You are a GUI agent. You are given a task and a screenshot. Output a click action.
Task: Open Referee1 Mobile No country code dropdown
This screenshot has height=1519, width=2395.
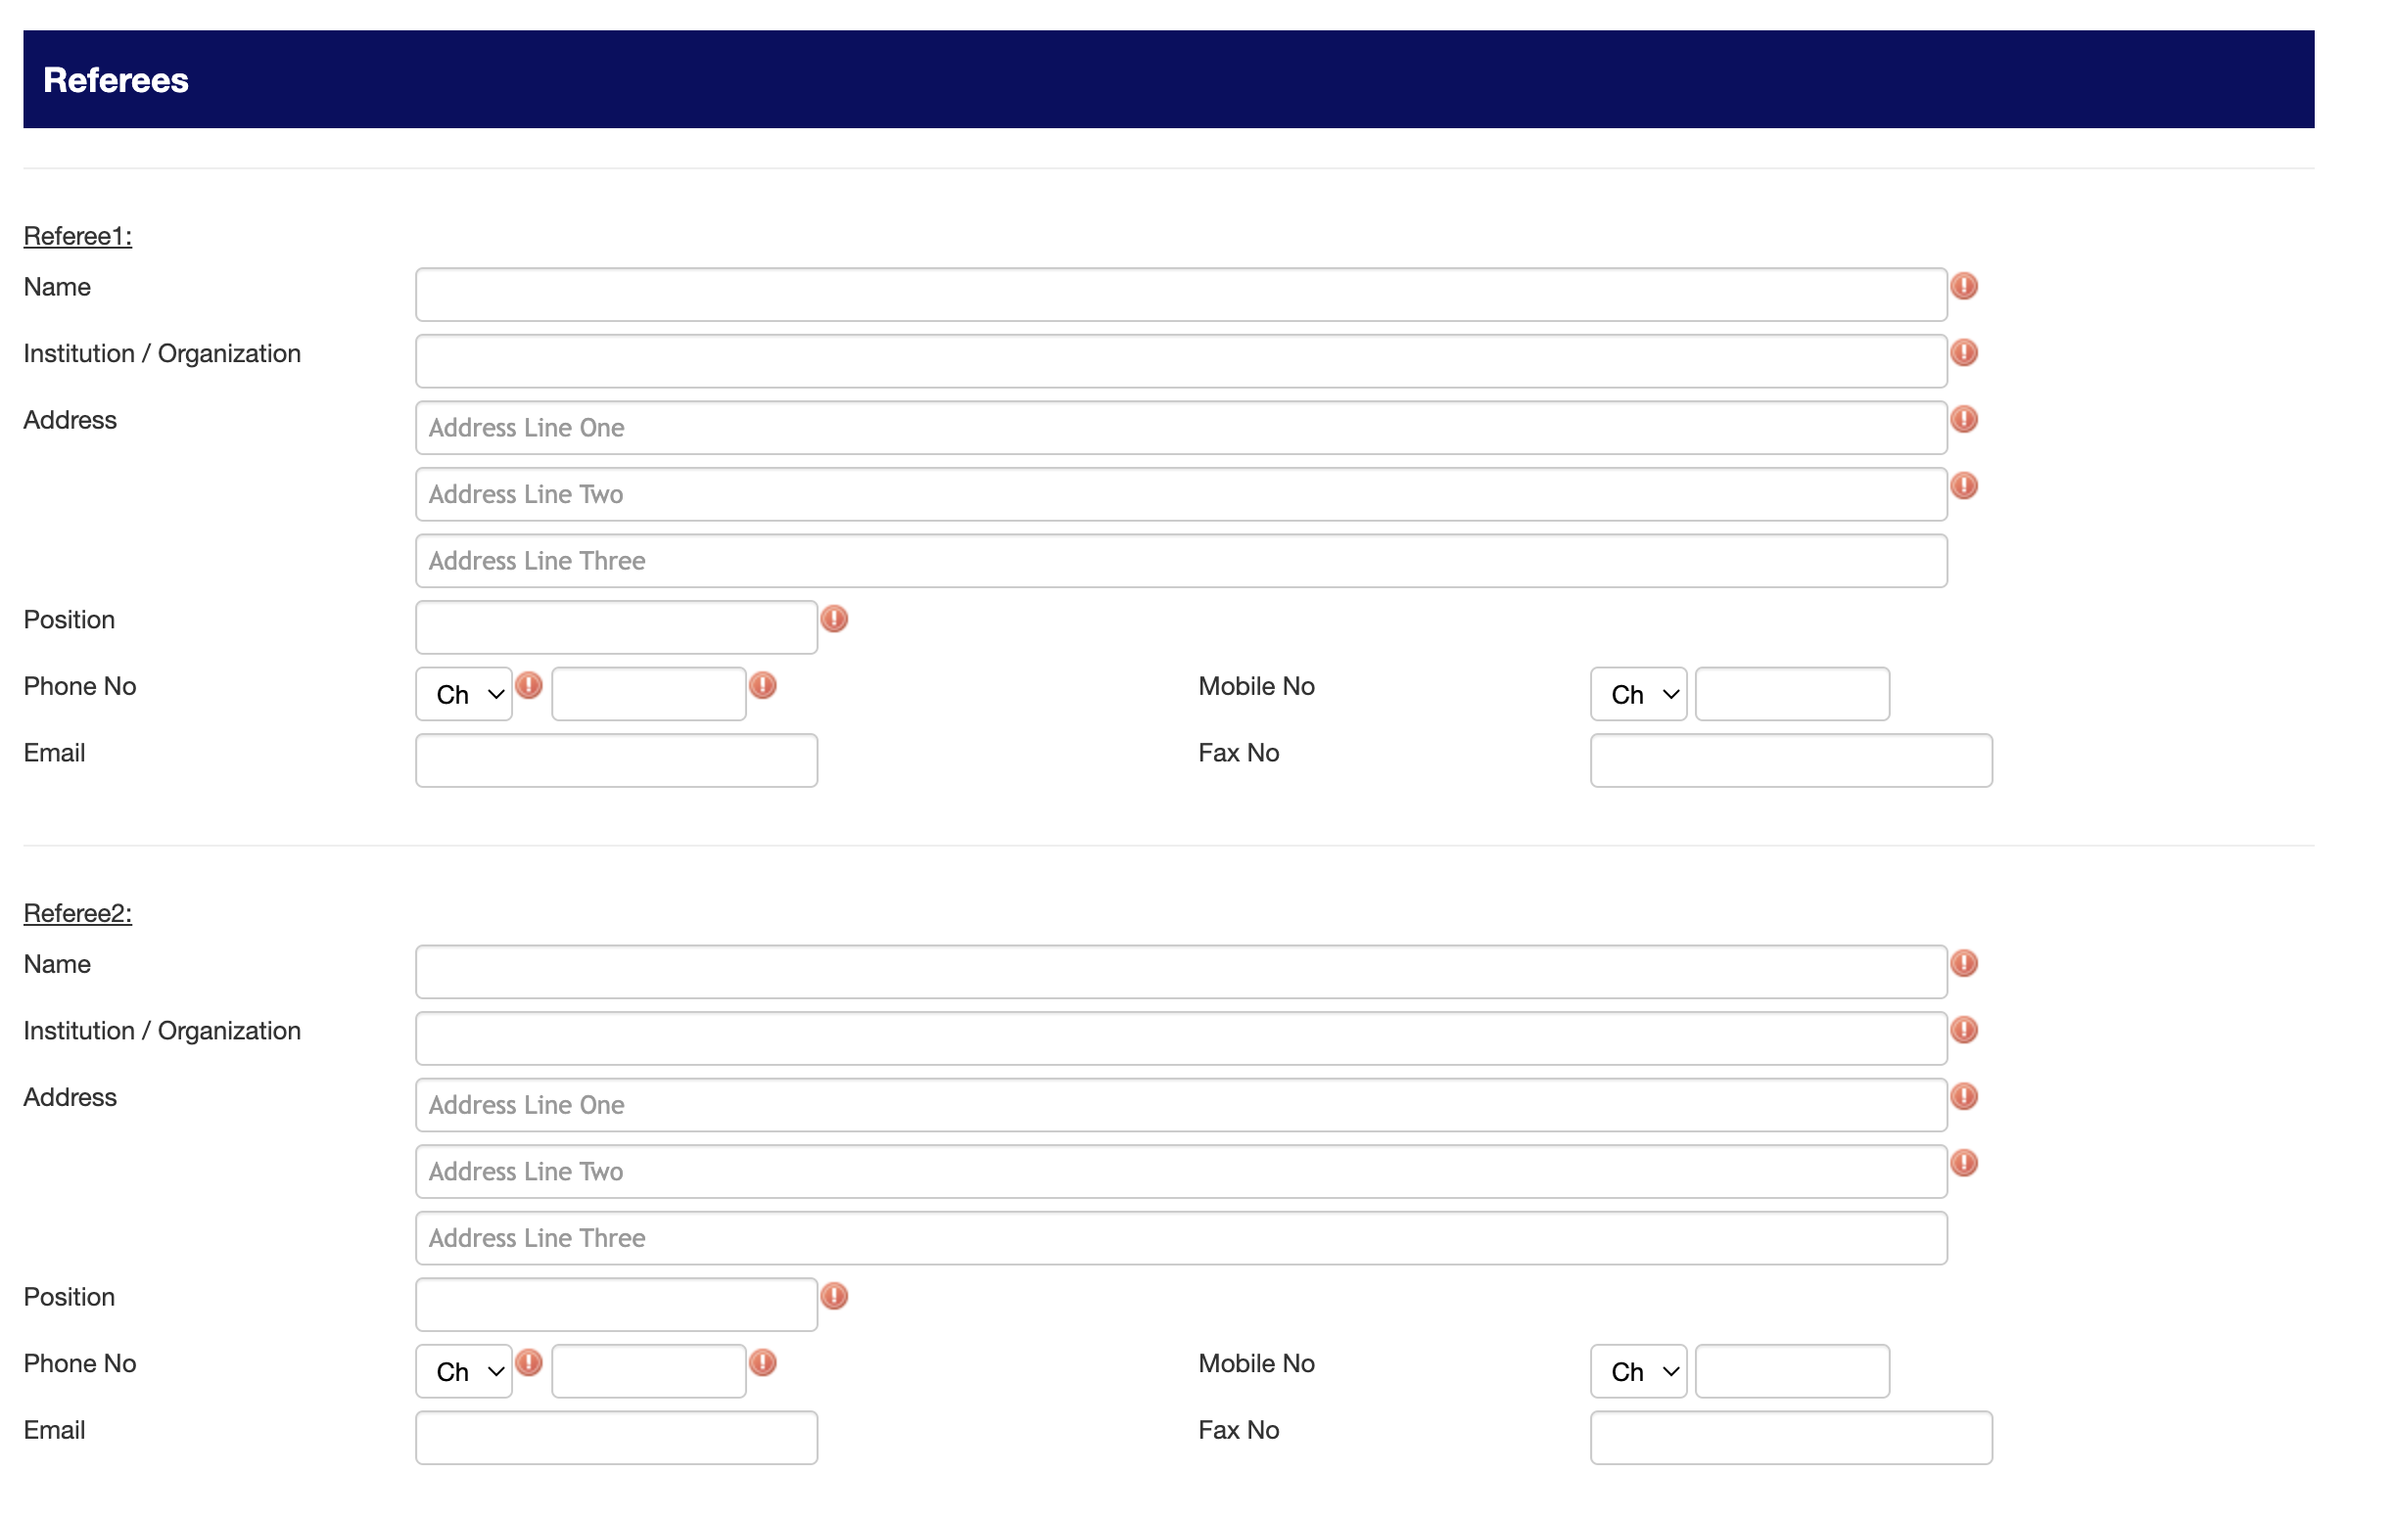[1638, 694]
